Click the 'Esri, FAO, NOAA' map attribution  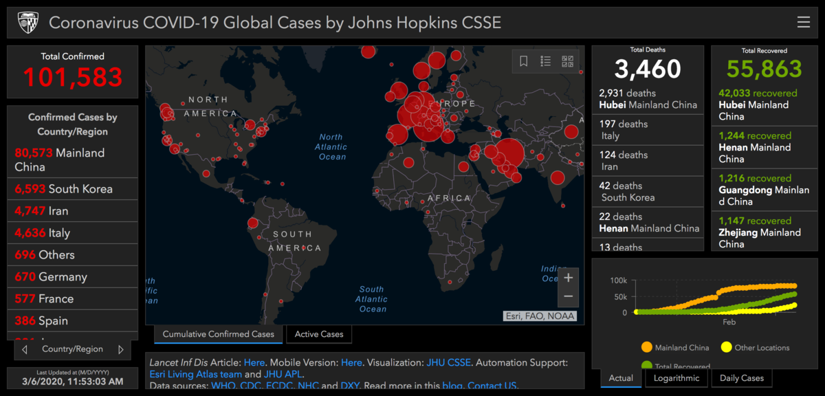[540, 316]
